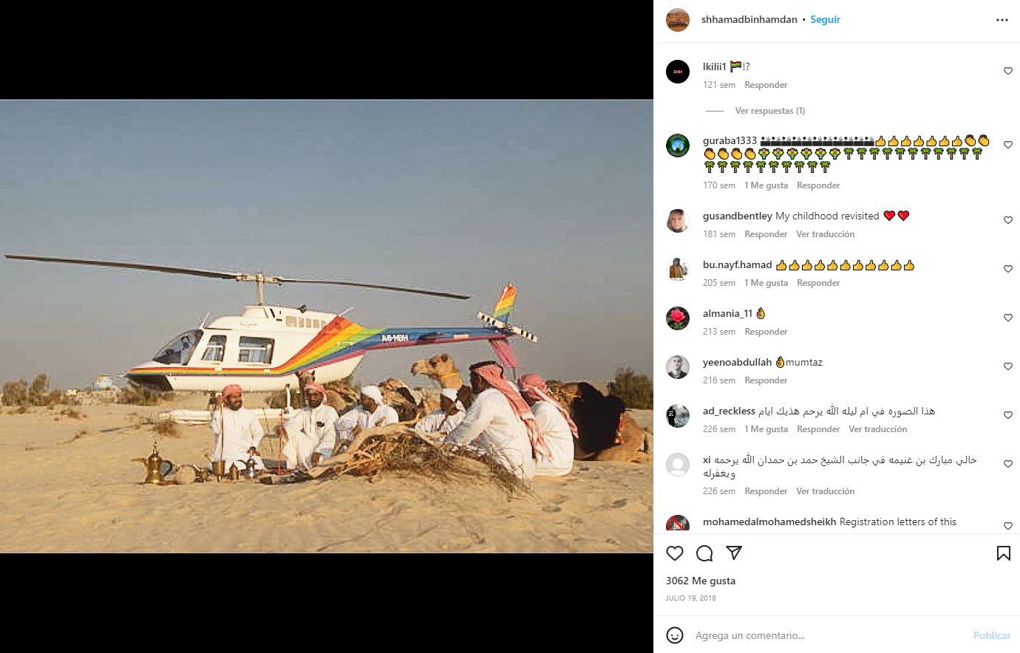
Task: Open guraba1333 profile picture
Action: point(678,146)
